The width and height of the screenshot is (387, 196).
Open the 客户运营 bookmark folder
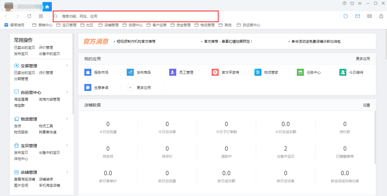coord(157,25)
